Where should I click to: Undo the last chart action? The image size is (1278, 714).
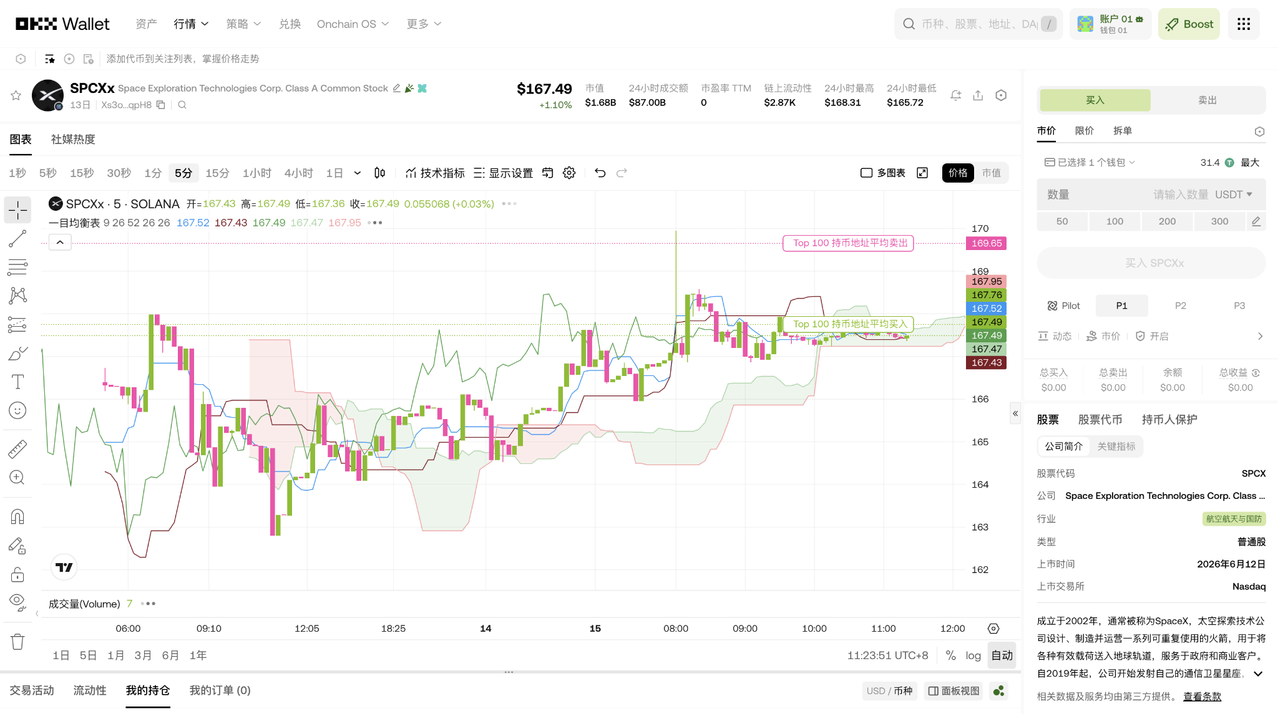(600, 173)
